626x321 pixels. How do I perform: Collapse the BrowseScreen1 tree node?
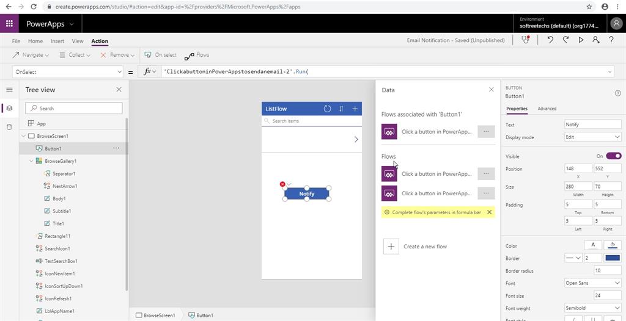pos(23,136)
